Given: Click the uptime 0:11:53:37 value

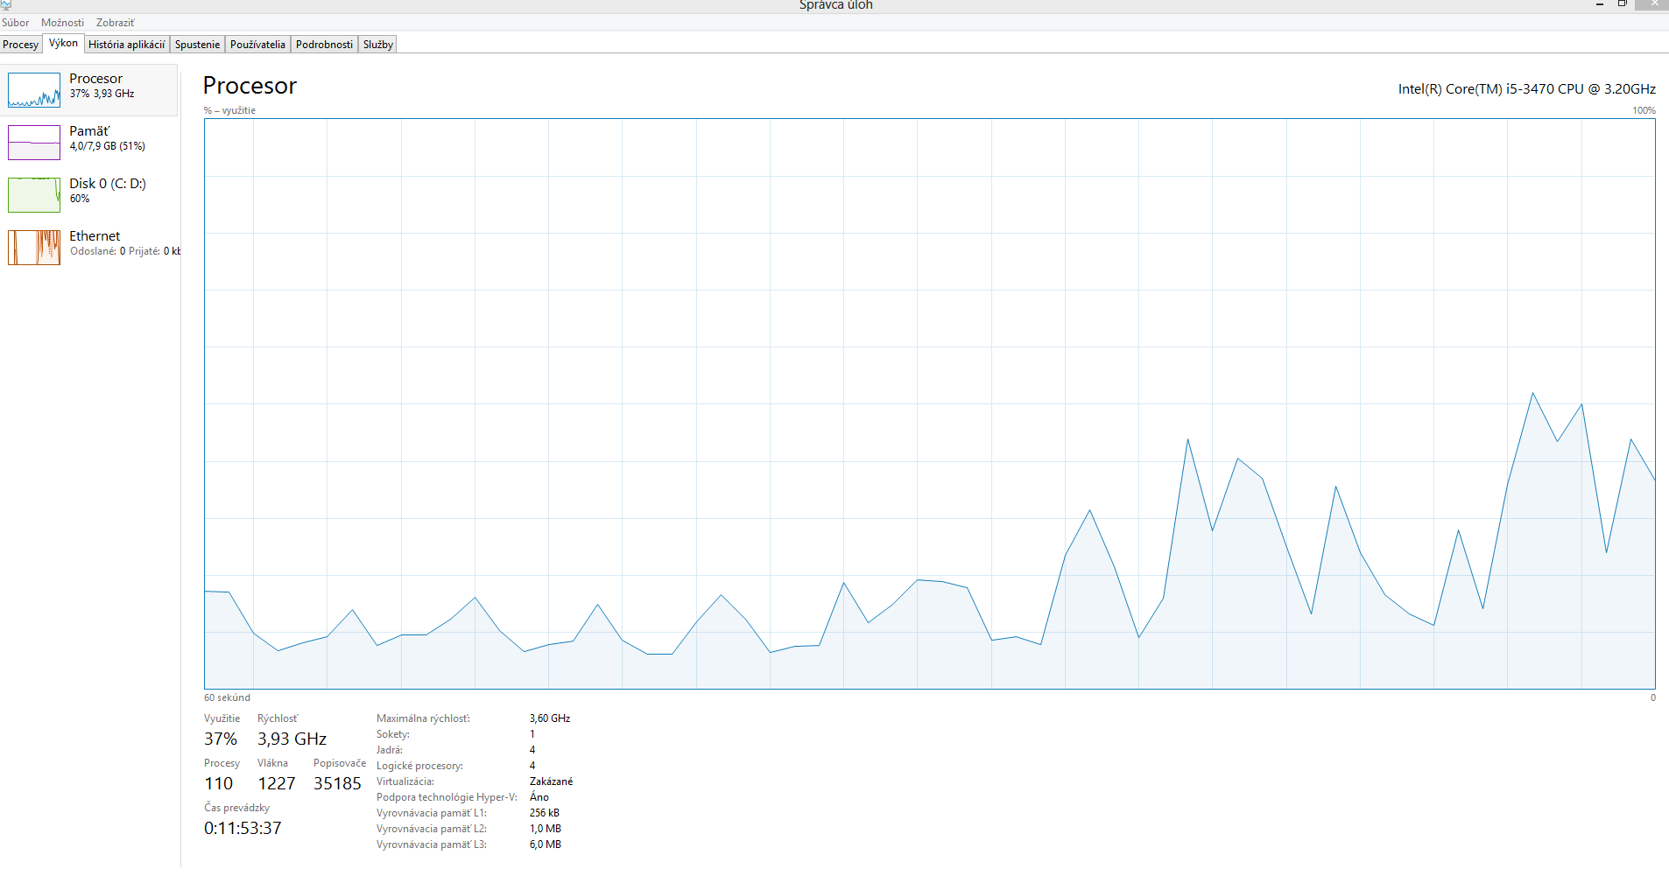Looking at the screenshot, I should 243,829.
